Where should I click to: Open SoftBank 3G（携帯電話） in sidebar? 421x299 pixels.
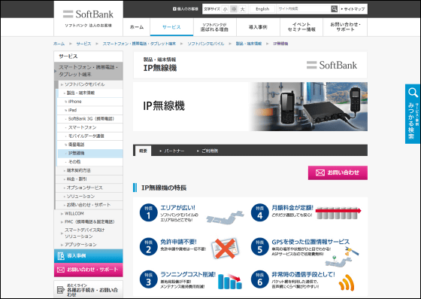[90, 119]
